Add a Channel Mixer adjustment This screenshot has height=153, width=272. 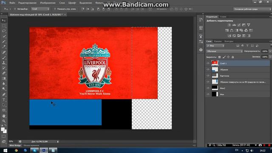tap(246, 30)
